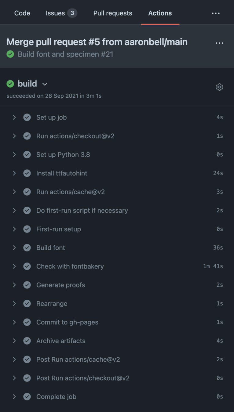Switch to the Code tab
Screen dimensions: 234x412
pos(22,13)
